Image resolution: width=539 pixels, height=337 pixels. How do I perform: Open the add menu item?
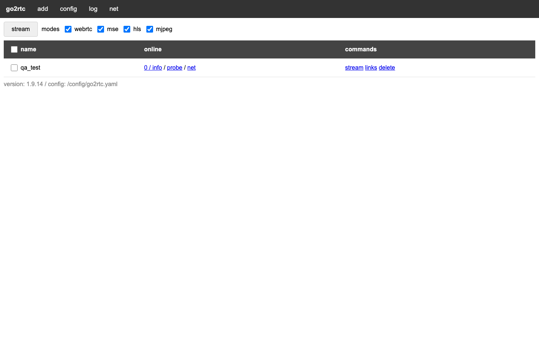(43, 9)
